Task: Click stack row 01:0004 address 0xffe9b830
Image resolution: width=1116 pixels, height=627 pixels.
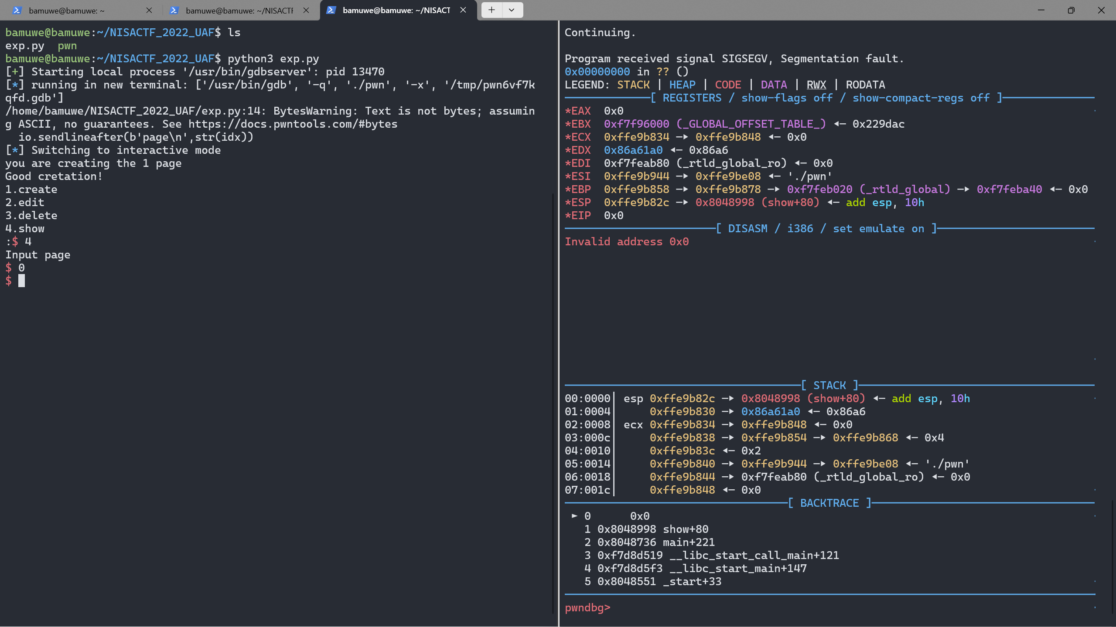Action: (x=683, y=412)
